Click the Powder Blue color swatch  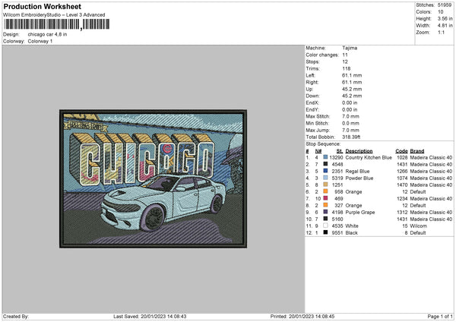(x=325, y=178)
